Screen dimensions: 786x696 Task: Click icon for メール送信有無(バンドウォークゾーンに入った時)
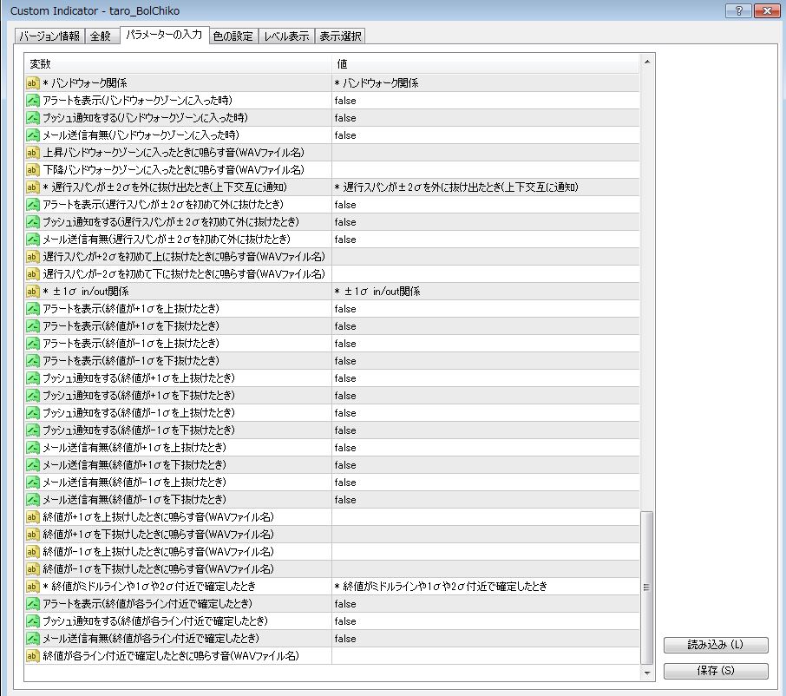point(33,135)
